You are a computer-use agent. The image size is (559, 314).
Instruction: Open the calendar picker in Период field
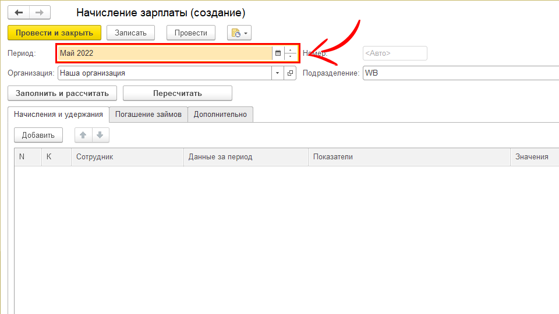[x=278, y=53]
